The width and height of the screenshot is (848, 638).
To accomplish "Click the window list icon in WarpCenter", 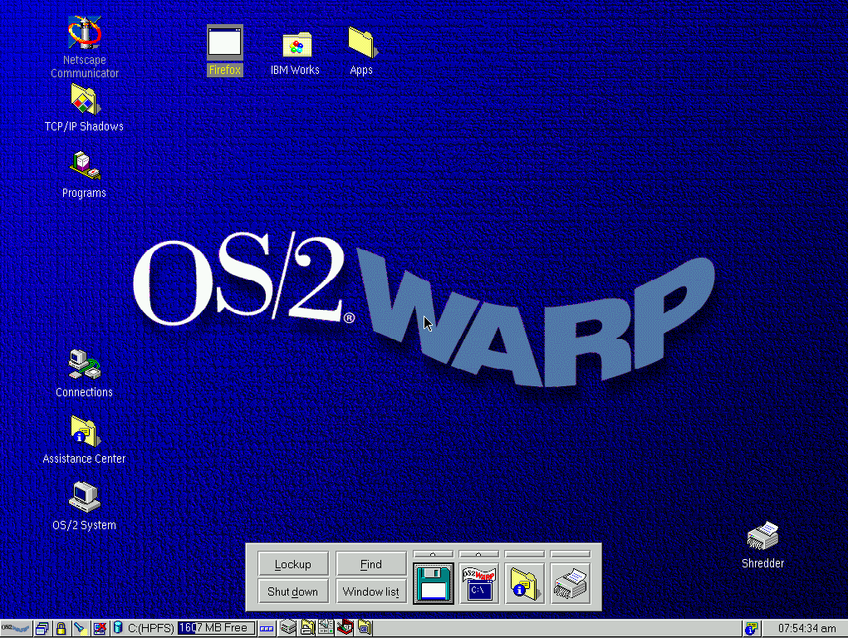I will (x=42, y=628).
